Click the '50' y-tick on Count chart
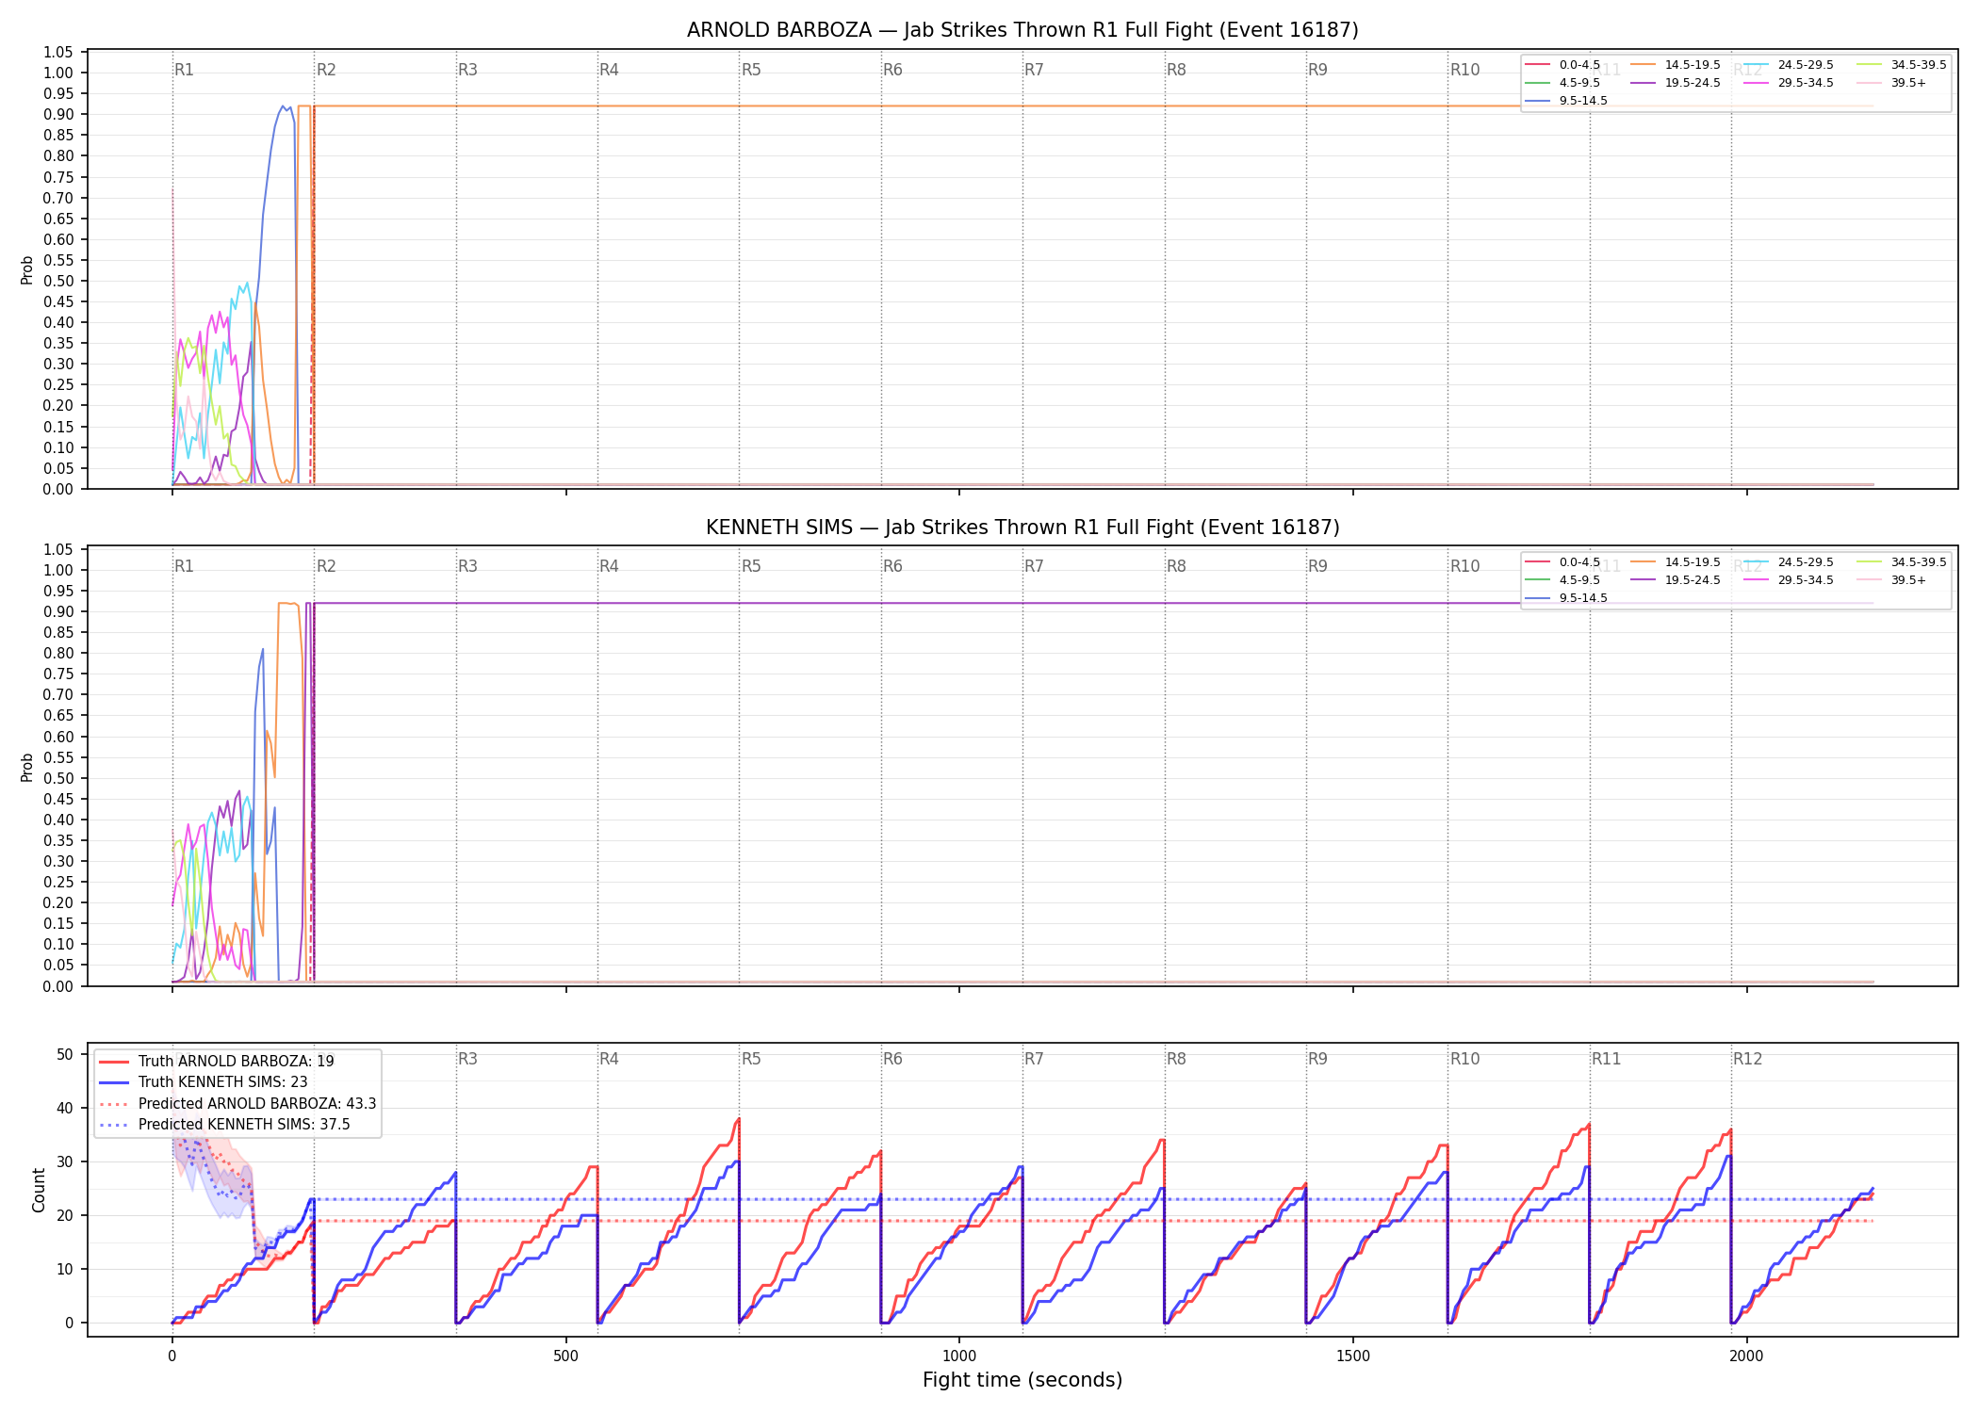The height and width of the screenshot is (1413, 1979). click(65, 1054)
